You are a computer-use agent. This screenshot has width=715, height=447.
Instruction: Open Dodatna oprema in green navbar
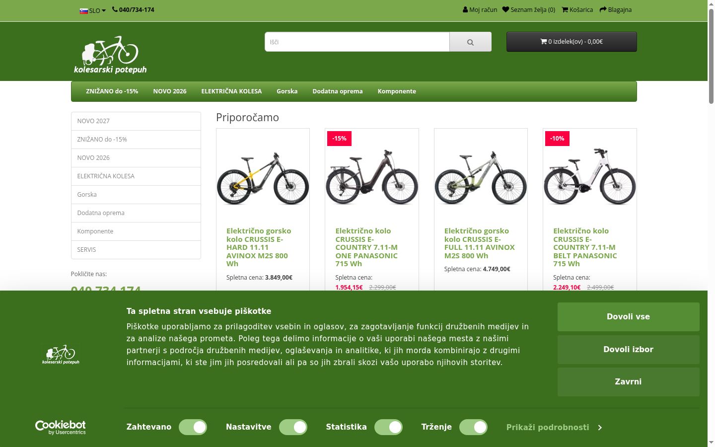pos(338,91)
